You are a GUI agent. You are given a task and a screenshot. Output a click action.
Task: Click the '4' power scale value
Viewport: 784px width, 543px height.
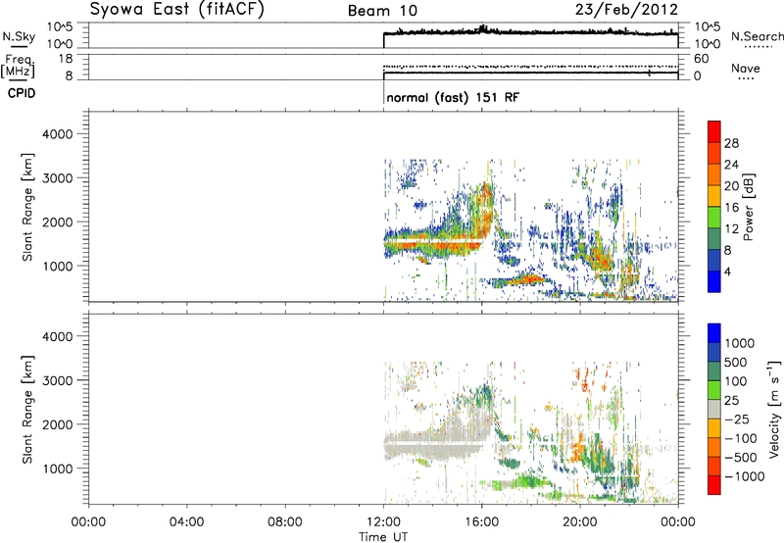pos(727,271)
